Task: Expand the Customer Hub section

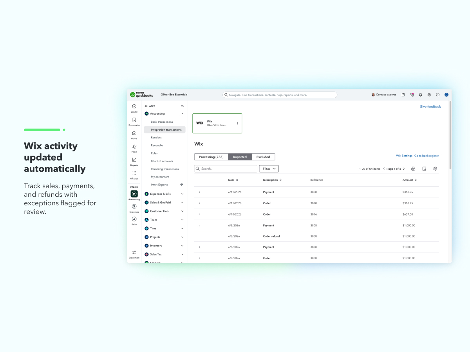Action: [x=183, y=211]
